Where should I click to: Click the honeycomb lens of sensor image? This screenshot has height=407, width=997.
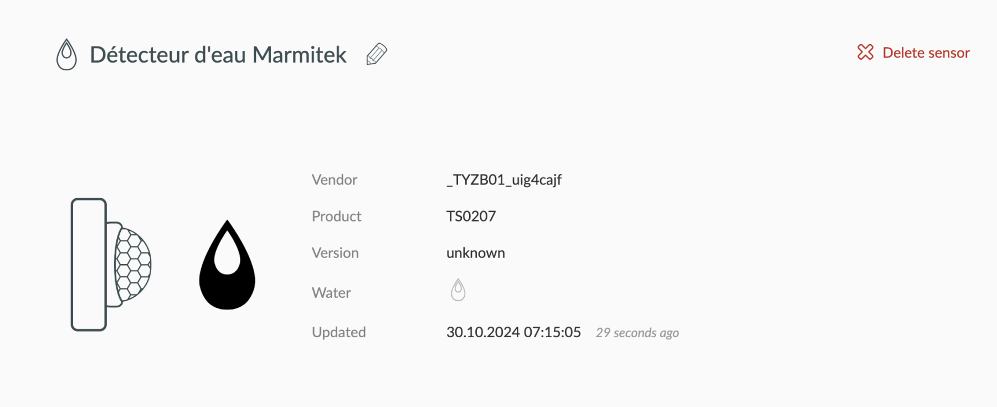[x=133, y=265]
